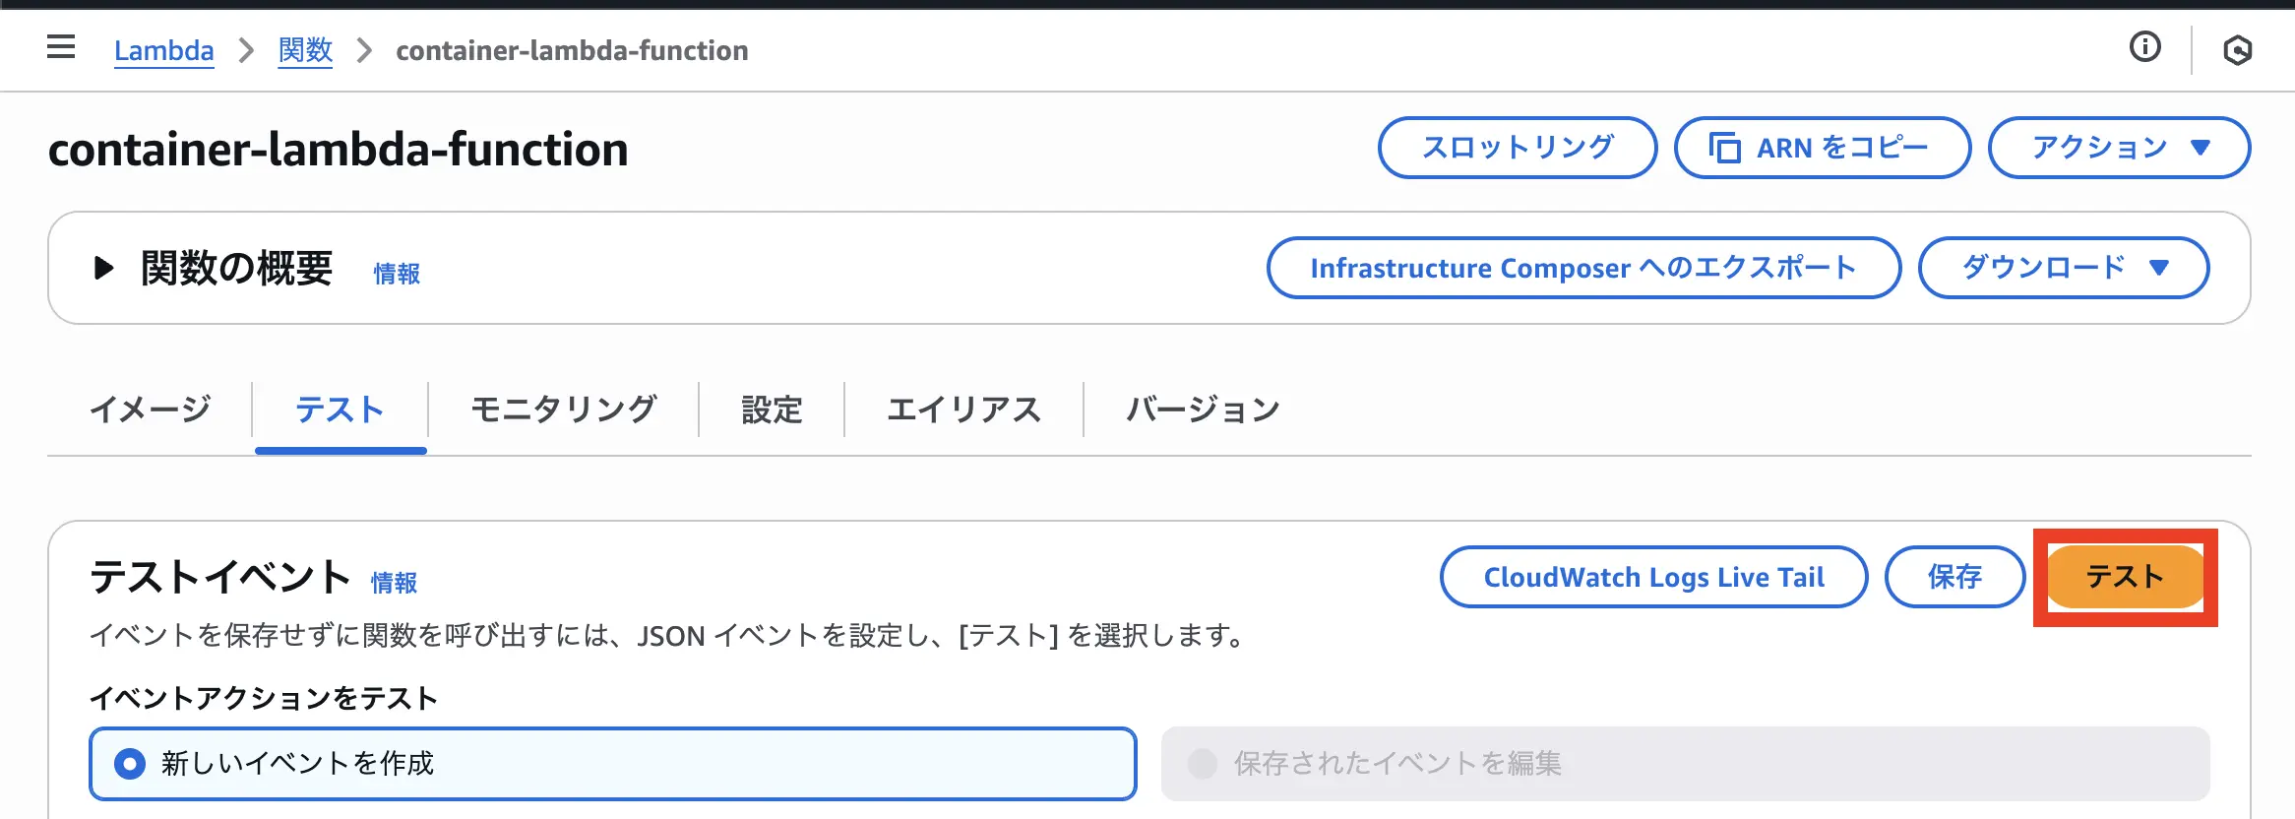Open the 情報 link next to テストイベント
The image size is (2295, 819).
coord(394,583)
